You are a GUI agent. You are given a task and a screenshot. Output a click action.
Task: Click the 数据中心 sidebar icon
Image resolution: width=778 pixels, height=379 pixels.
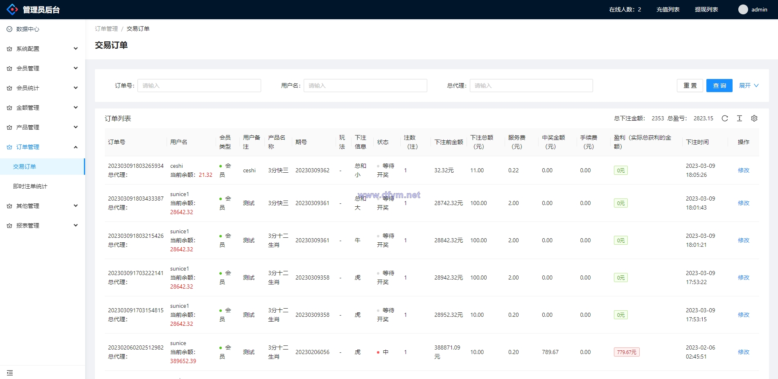click(9, 29)
